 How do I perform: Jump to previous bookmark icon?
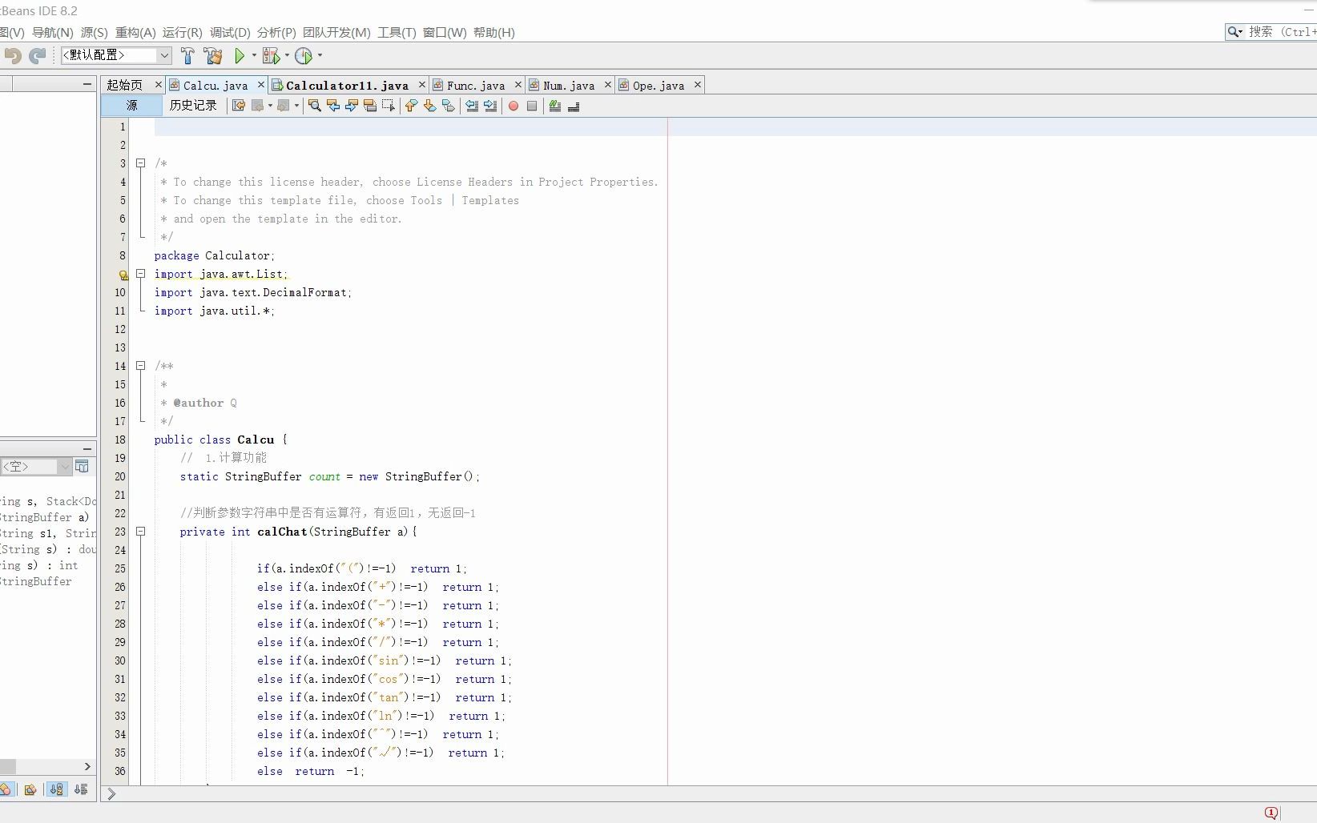[412, 106]
